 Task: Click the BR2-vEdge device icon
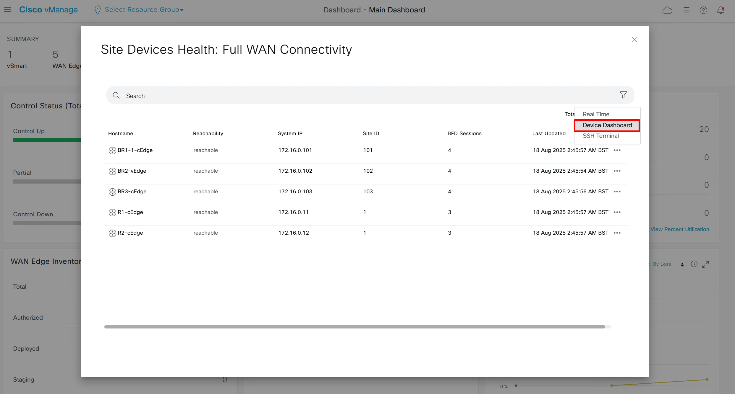point(112,171)
